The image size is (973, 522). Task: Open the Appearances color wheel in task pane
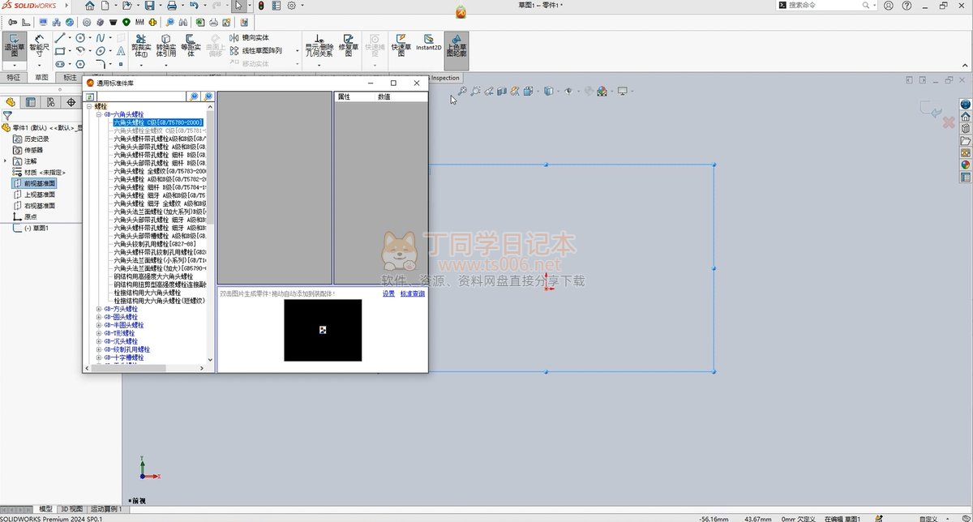(966, 164)
